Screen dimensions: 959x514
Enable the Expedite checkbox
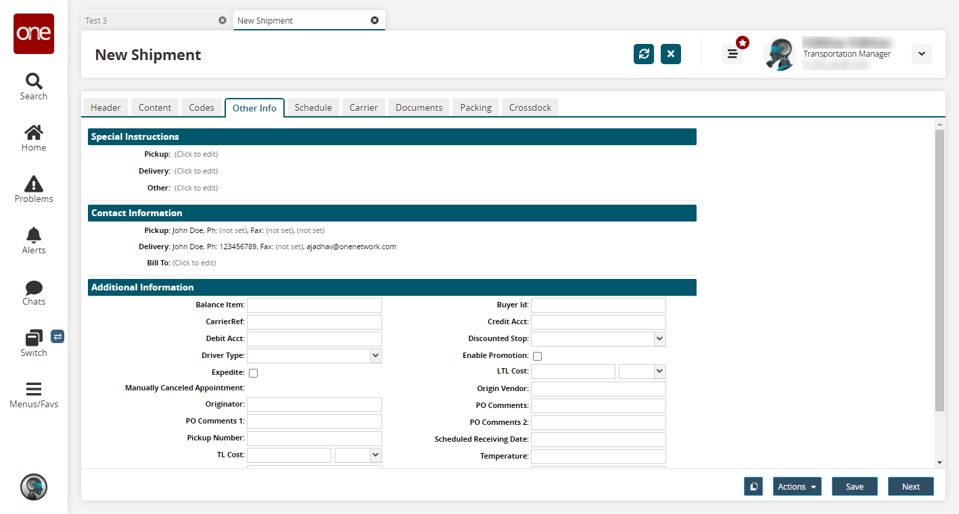(253, 373)
